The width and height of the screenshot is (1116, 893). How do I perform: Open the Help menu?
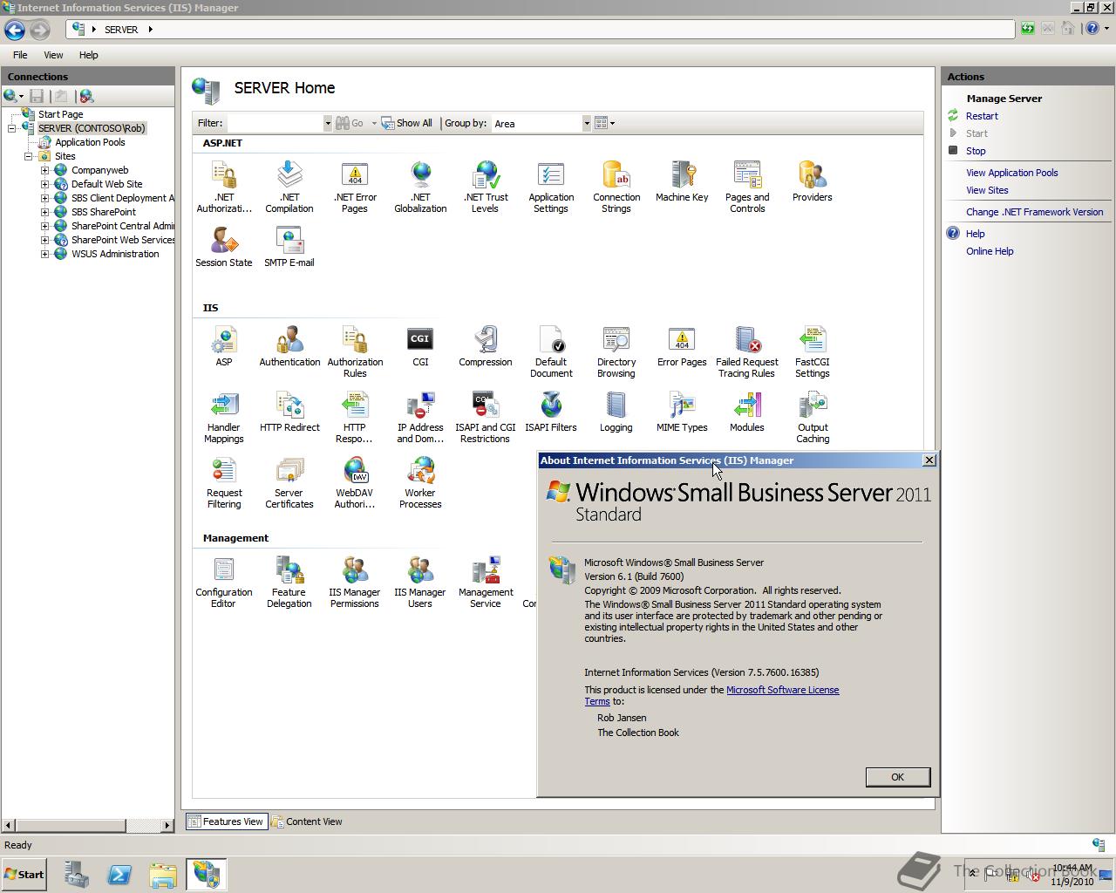[89, 55]
